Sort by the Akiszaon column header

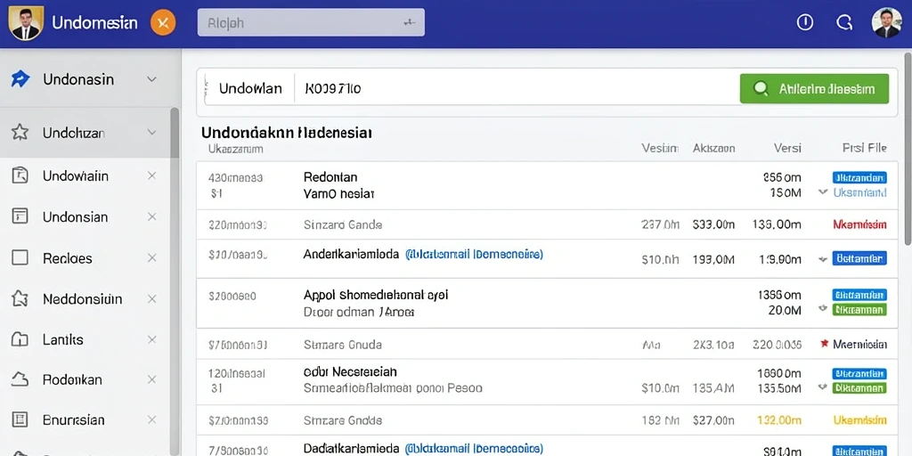(x=713, y=149)
